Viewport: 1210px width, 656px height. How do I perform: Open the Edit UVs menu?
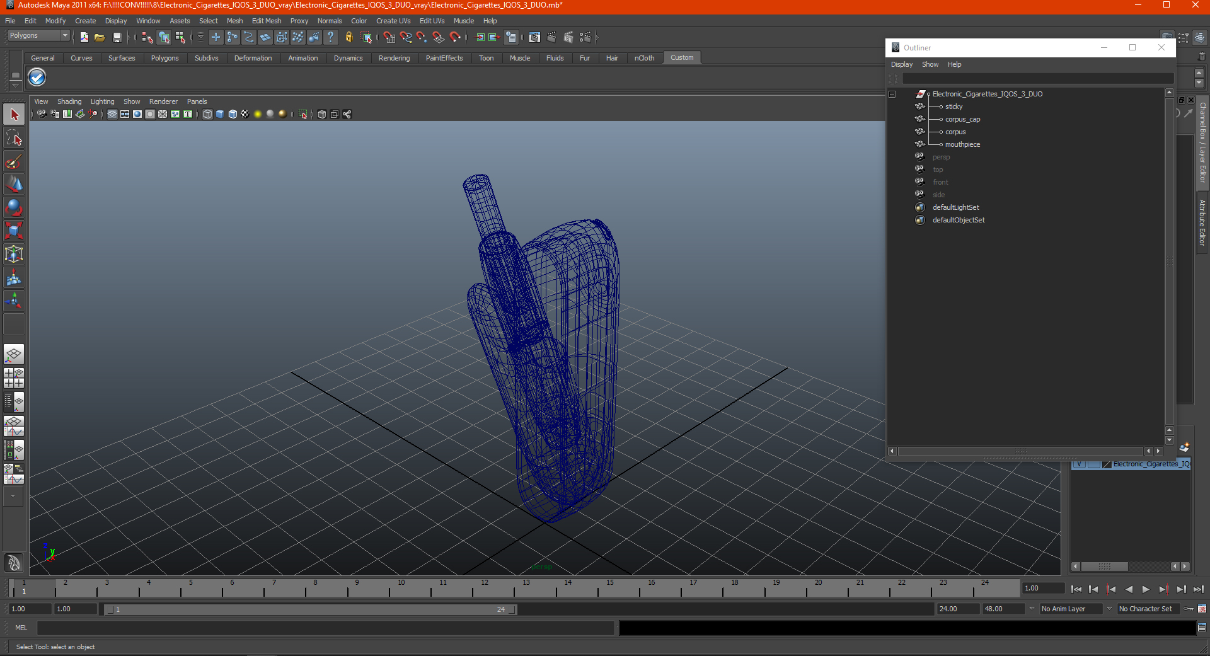click(432, 21)
